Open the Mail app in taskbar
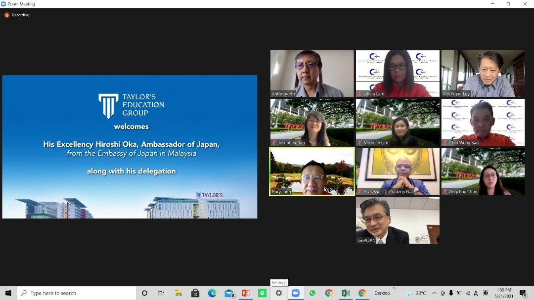This screenshot has height=300, width=534. click(229, 293)
